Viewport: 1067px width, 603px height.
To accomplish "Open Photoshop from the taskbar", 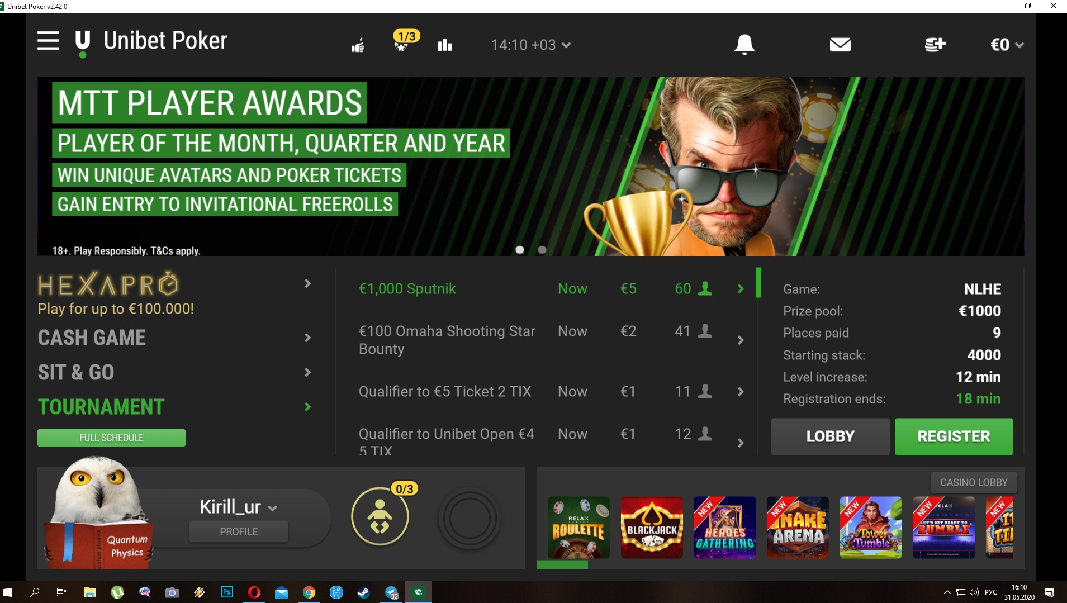I will click(226, 592).
